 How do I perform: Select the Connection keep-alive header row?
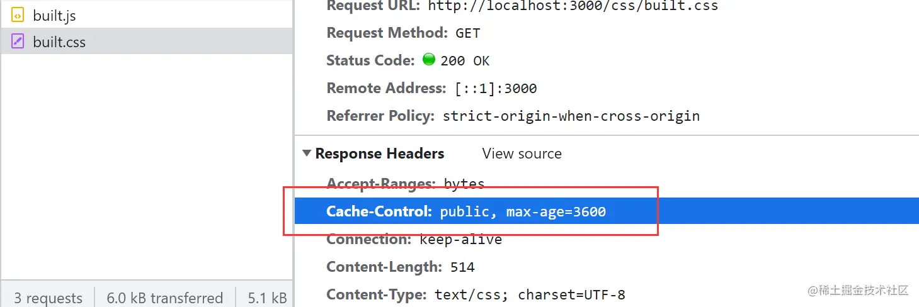point(414,239)
